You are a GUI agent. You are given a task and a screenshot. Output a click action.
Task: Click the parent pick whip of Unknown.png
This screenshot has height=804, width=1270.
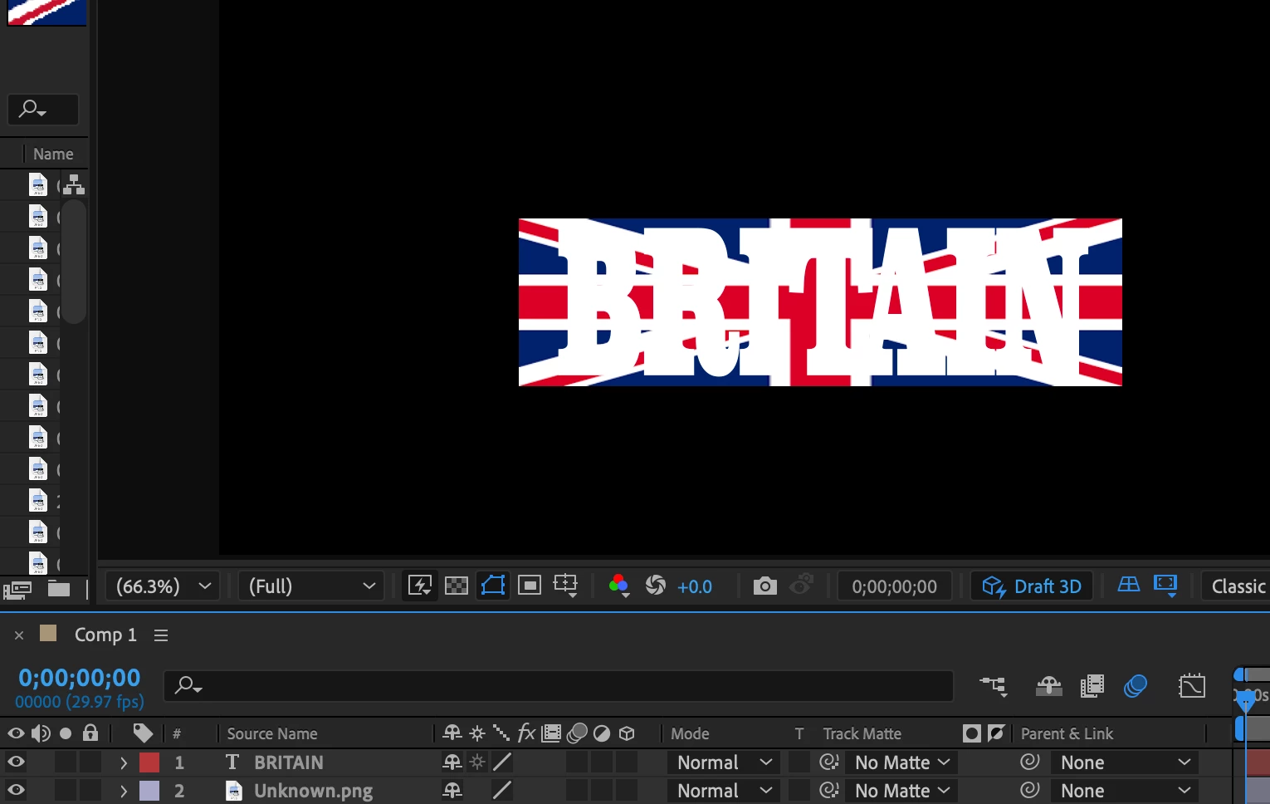[x=1029, y=790]
